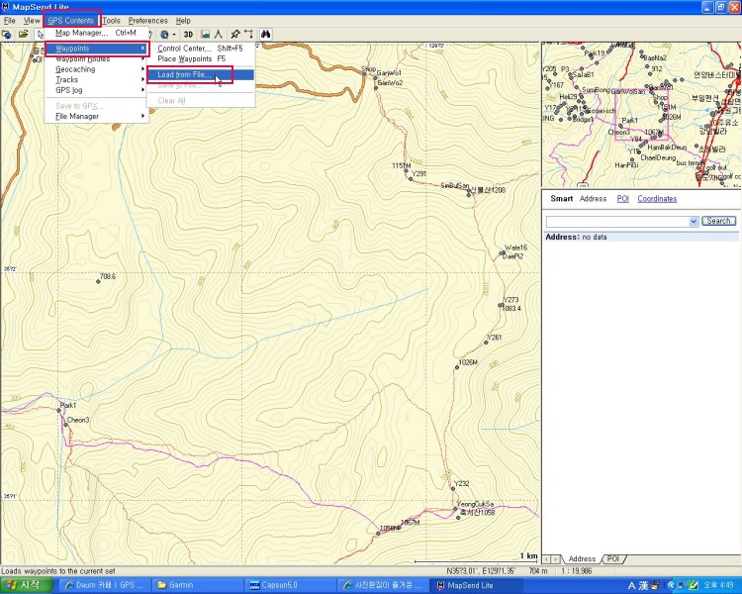Open the globe icon dropdown arrow
The height and width of the screenshot is (594, 742).
pyautogui.click(x=174, y=34)
